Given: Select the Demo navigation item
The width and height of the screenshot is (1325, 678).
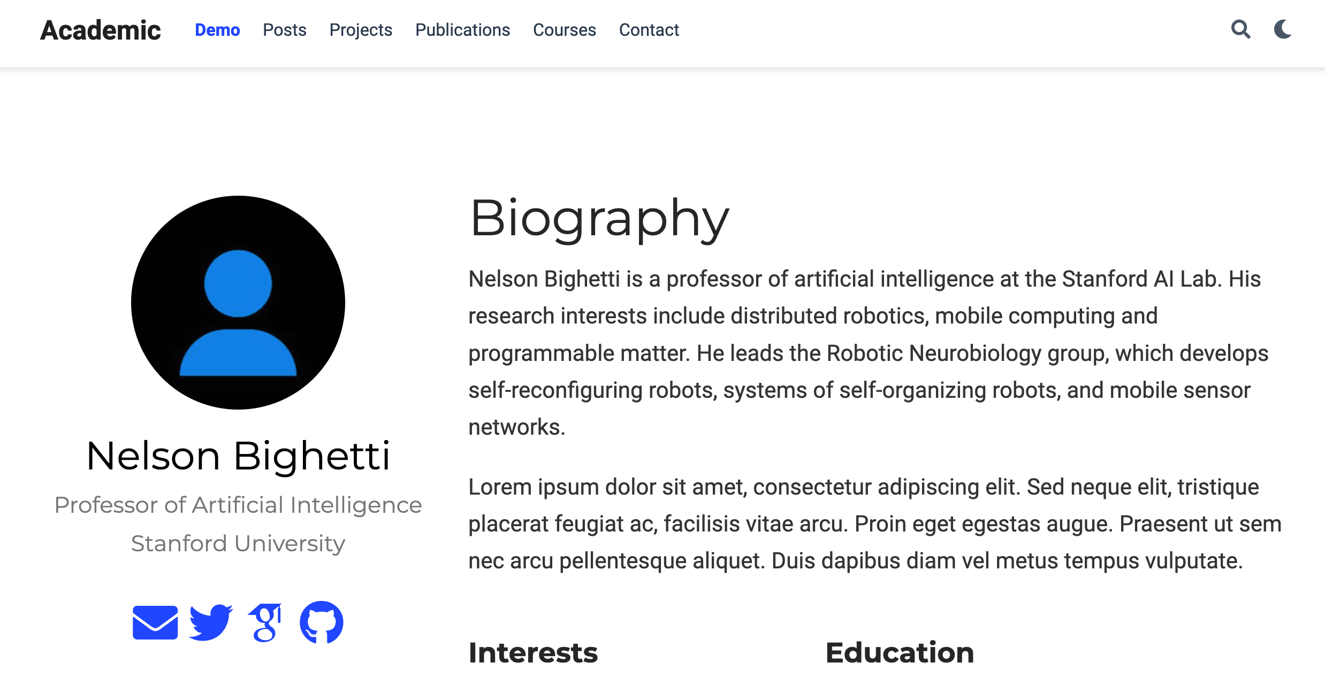Looking at the screenshot, I should coord(217,30).
